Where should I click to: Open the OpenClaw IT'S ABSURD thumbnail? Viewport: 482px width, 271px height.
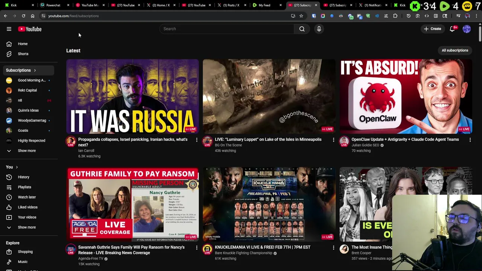tap(406, 96)
